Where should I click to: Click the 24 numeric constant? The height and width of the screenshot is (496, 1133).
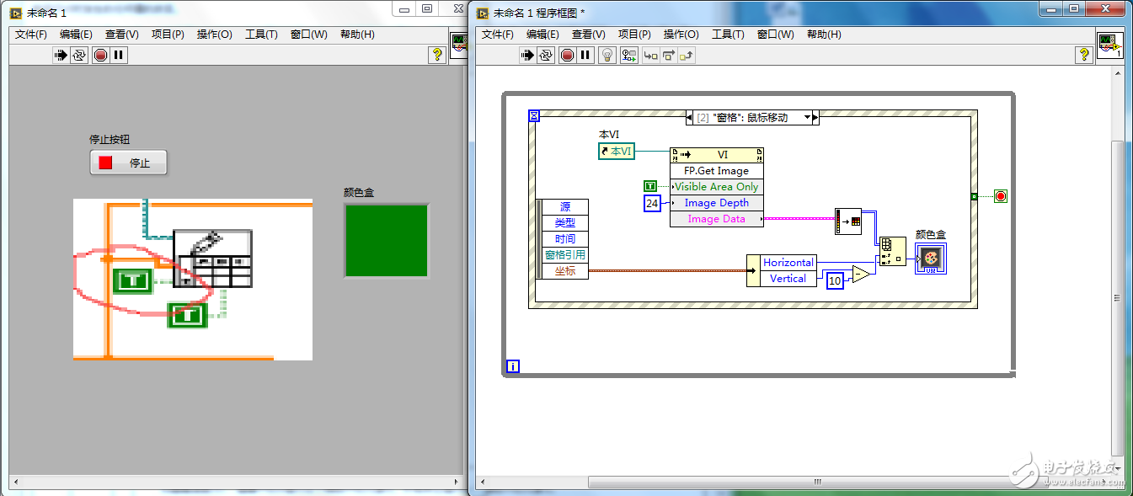(652, 203)
